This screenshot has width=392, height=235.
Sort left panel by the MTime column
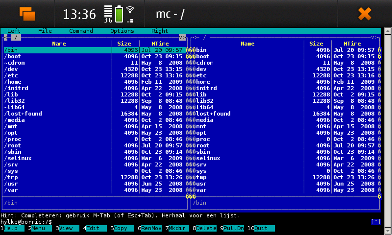(x=160, y=44)
